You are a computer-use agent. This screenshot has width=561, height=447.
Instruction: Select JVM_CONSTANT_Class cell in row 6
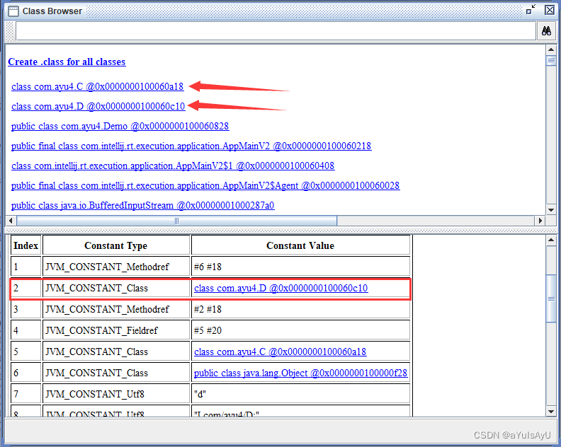pyautogui.click(x=116, y=373)
